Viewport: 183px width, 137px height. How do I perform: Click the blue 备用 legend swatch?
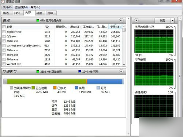point(76,88)
